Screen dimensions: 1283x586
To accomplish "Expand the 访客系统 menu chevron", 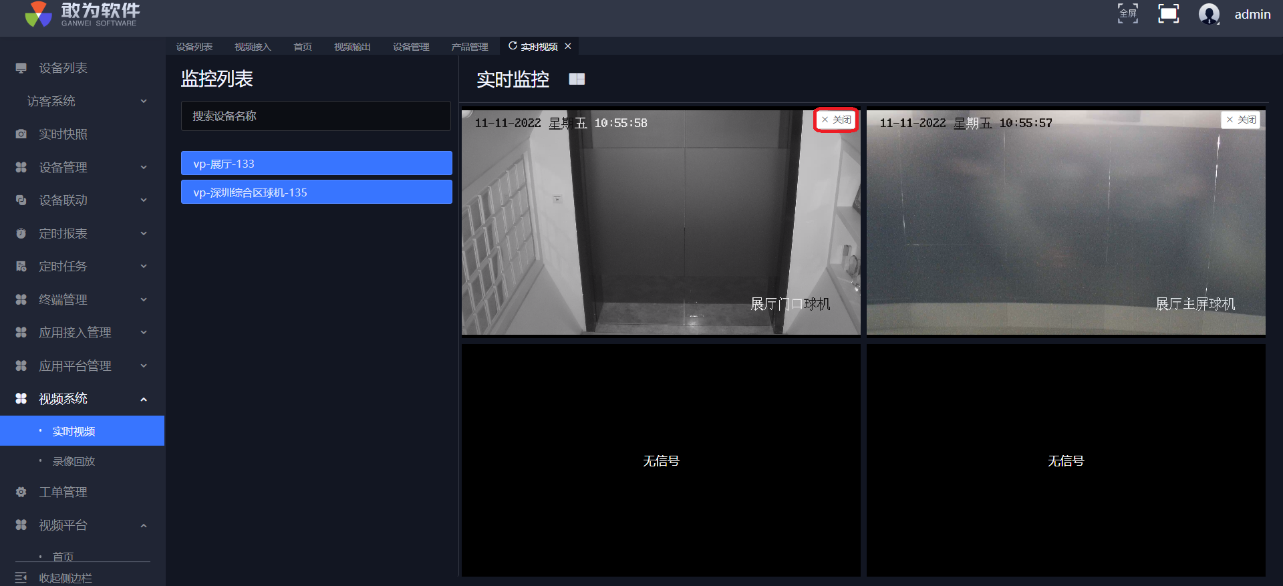I will pos(144,101).
